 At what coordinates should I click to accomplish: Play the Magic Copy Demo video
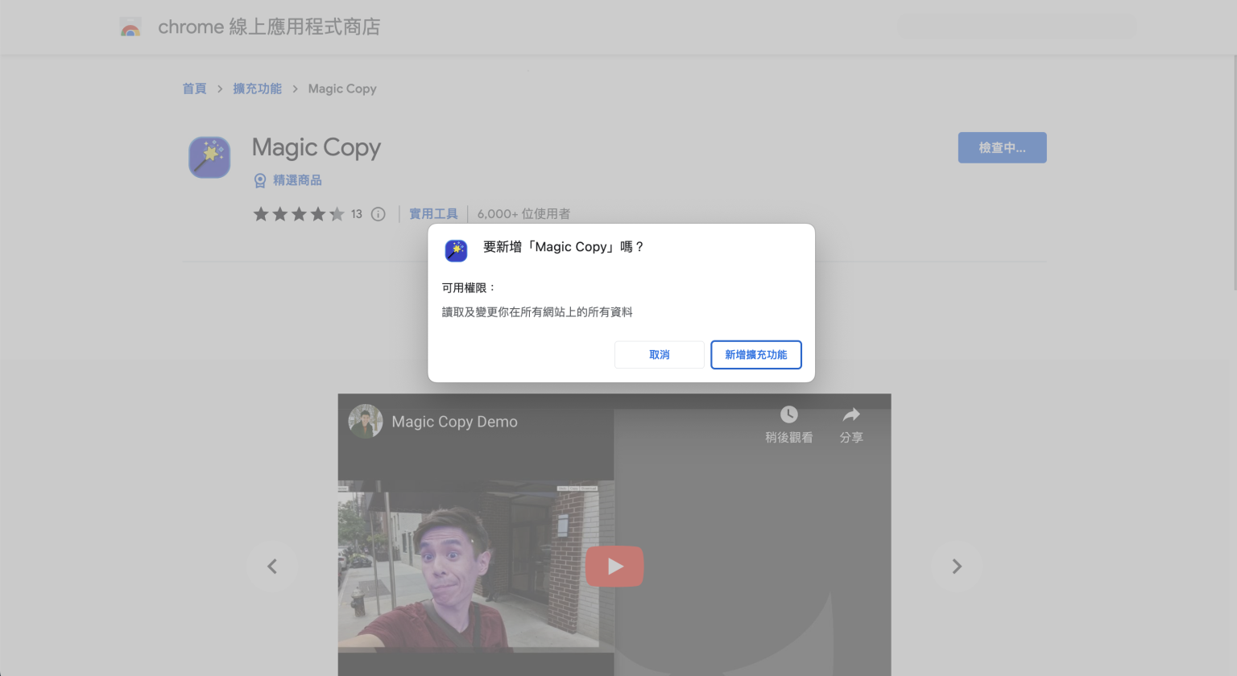pyautogui.click(x=614, y=566)
